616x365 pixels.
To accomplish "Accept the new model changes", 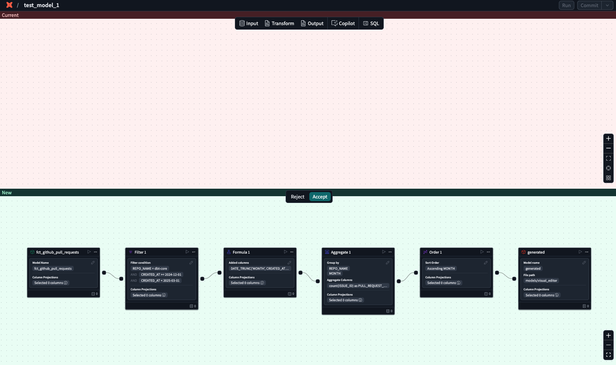I will 320,197.
